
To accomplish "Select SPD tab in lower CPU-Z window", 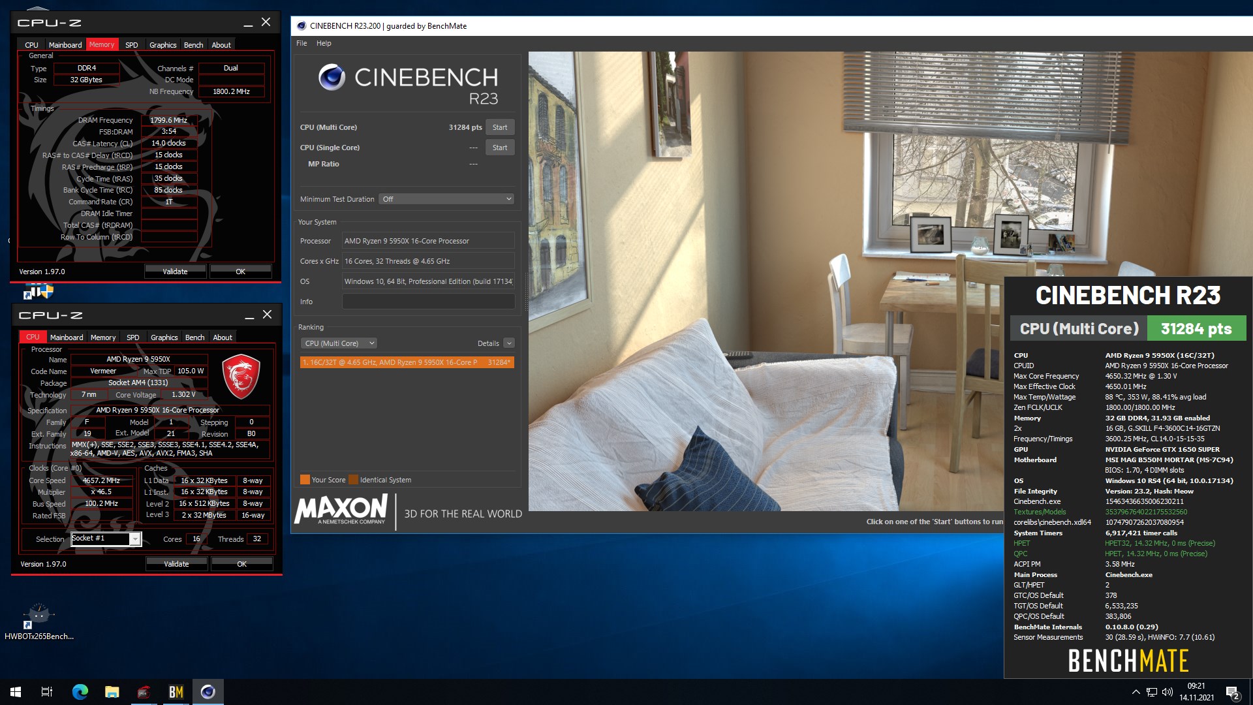I will (133, 337).
